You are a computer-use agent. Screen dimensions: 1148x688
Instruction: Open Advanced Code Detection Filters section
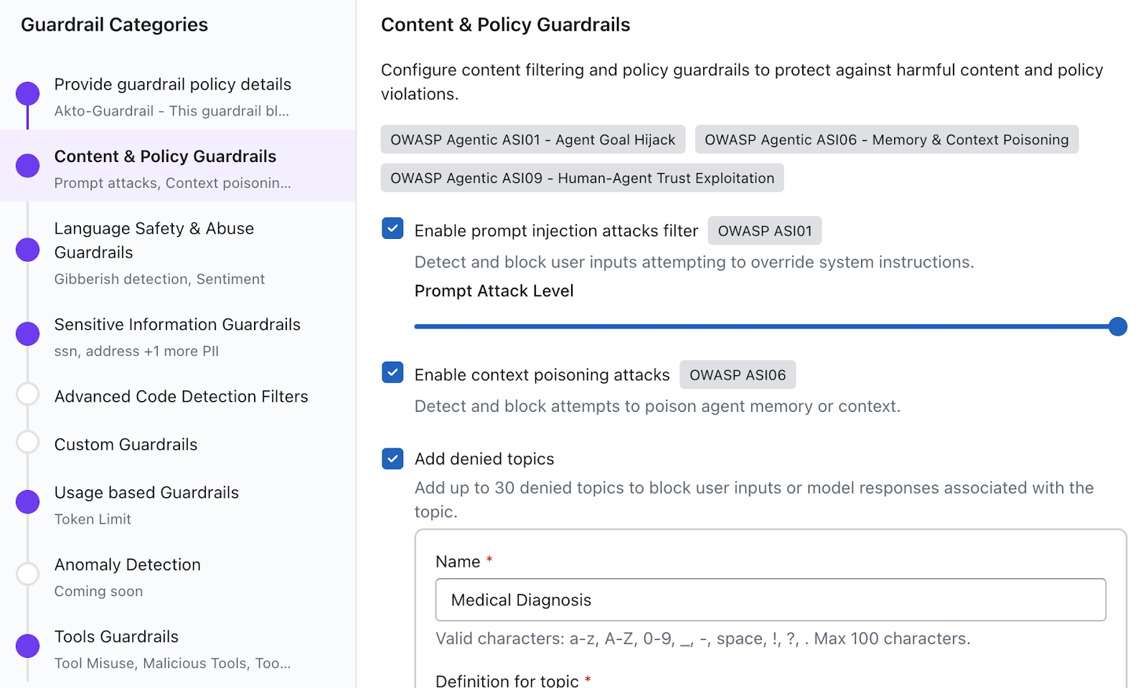181,397
